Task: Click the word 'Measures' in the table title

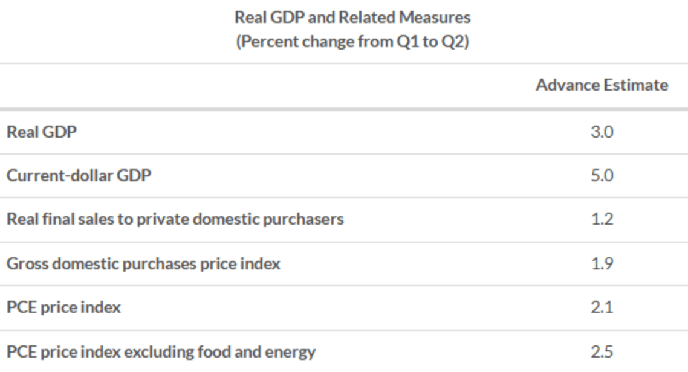Action: pos(442,19)
